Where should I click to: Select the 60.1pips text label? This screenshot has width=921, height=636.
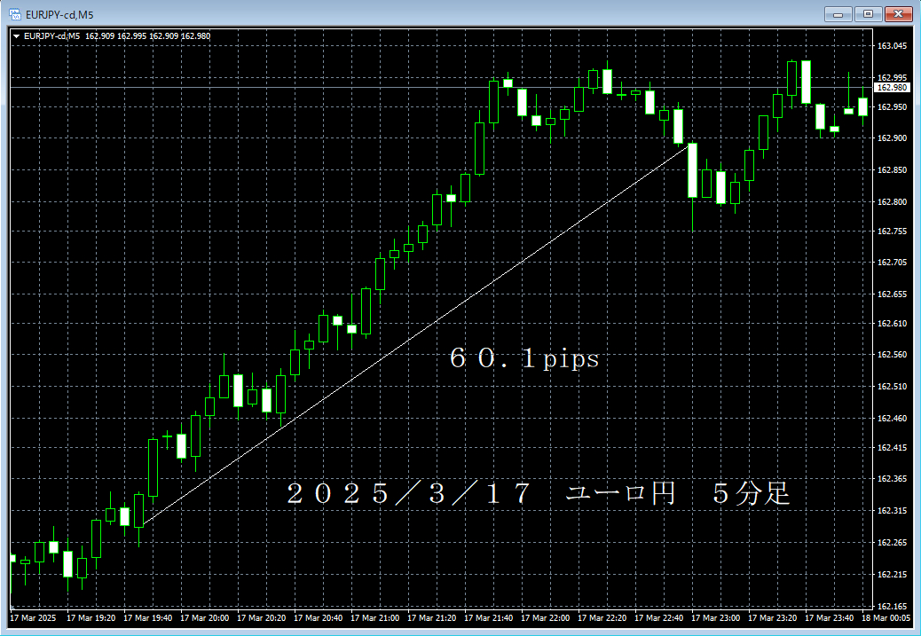(523, 359)
